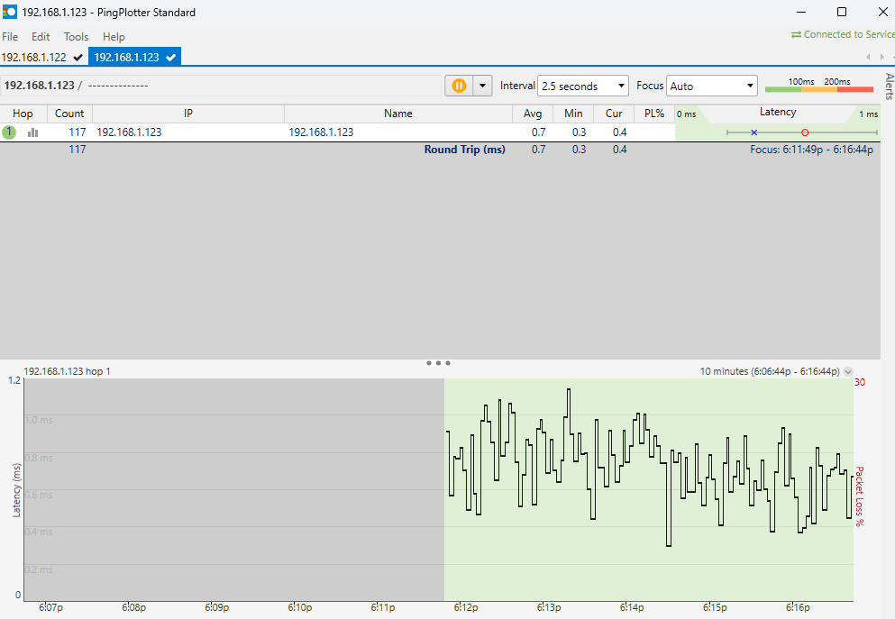Click the blue X average latency marker
The image size is (895, 619).
pyautogui.click(x=753, y=132)
